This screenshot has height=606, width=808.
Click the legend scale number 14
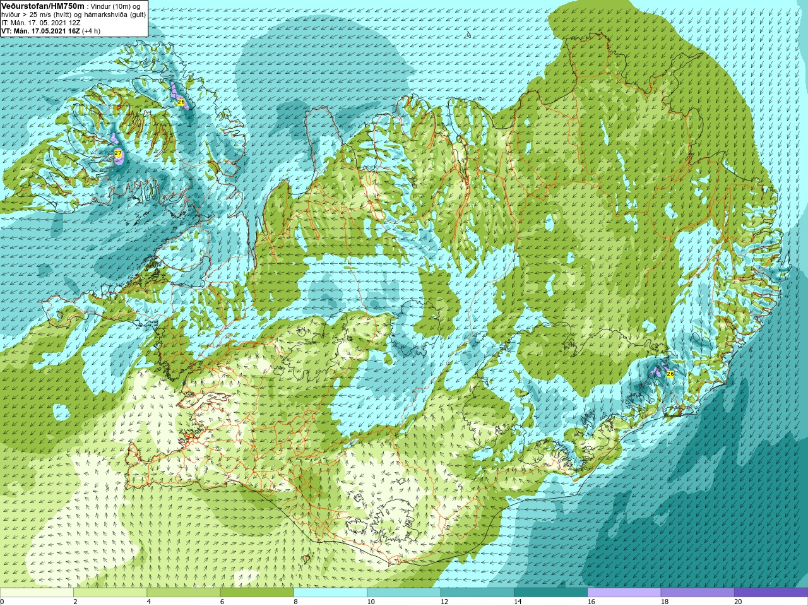pyautogui.click(x=518, y=602)
